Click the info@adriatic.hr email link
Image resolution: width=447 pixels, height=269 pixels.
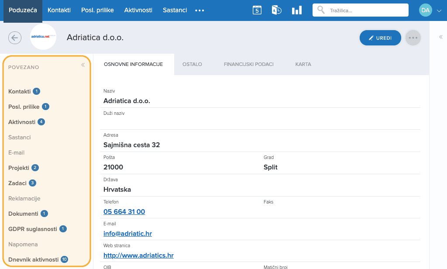(x=127, y=234)
